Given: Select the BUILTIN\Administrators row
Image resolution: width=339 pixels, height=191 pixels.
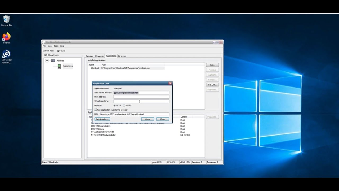Looking at the screenshot, I should pyautogui.click(x=101, y=126).
